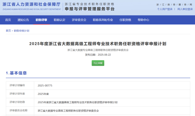Click the 申报与评审管理服务平台 title
The height and width of the screenshot is (116, 195).
90,9
